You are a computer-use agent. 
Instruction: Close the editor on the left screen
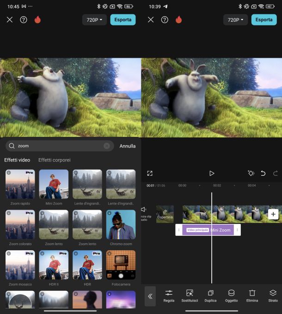(10, 19)
